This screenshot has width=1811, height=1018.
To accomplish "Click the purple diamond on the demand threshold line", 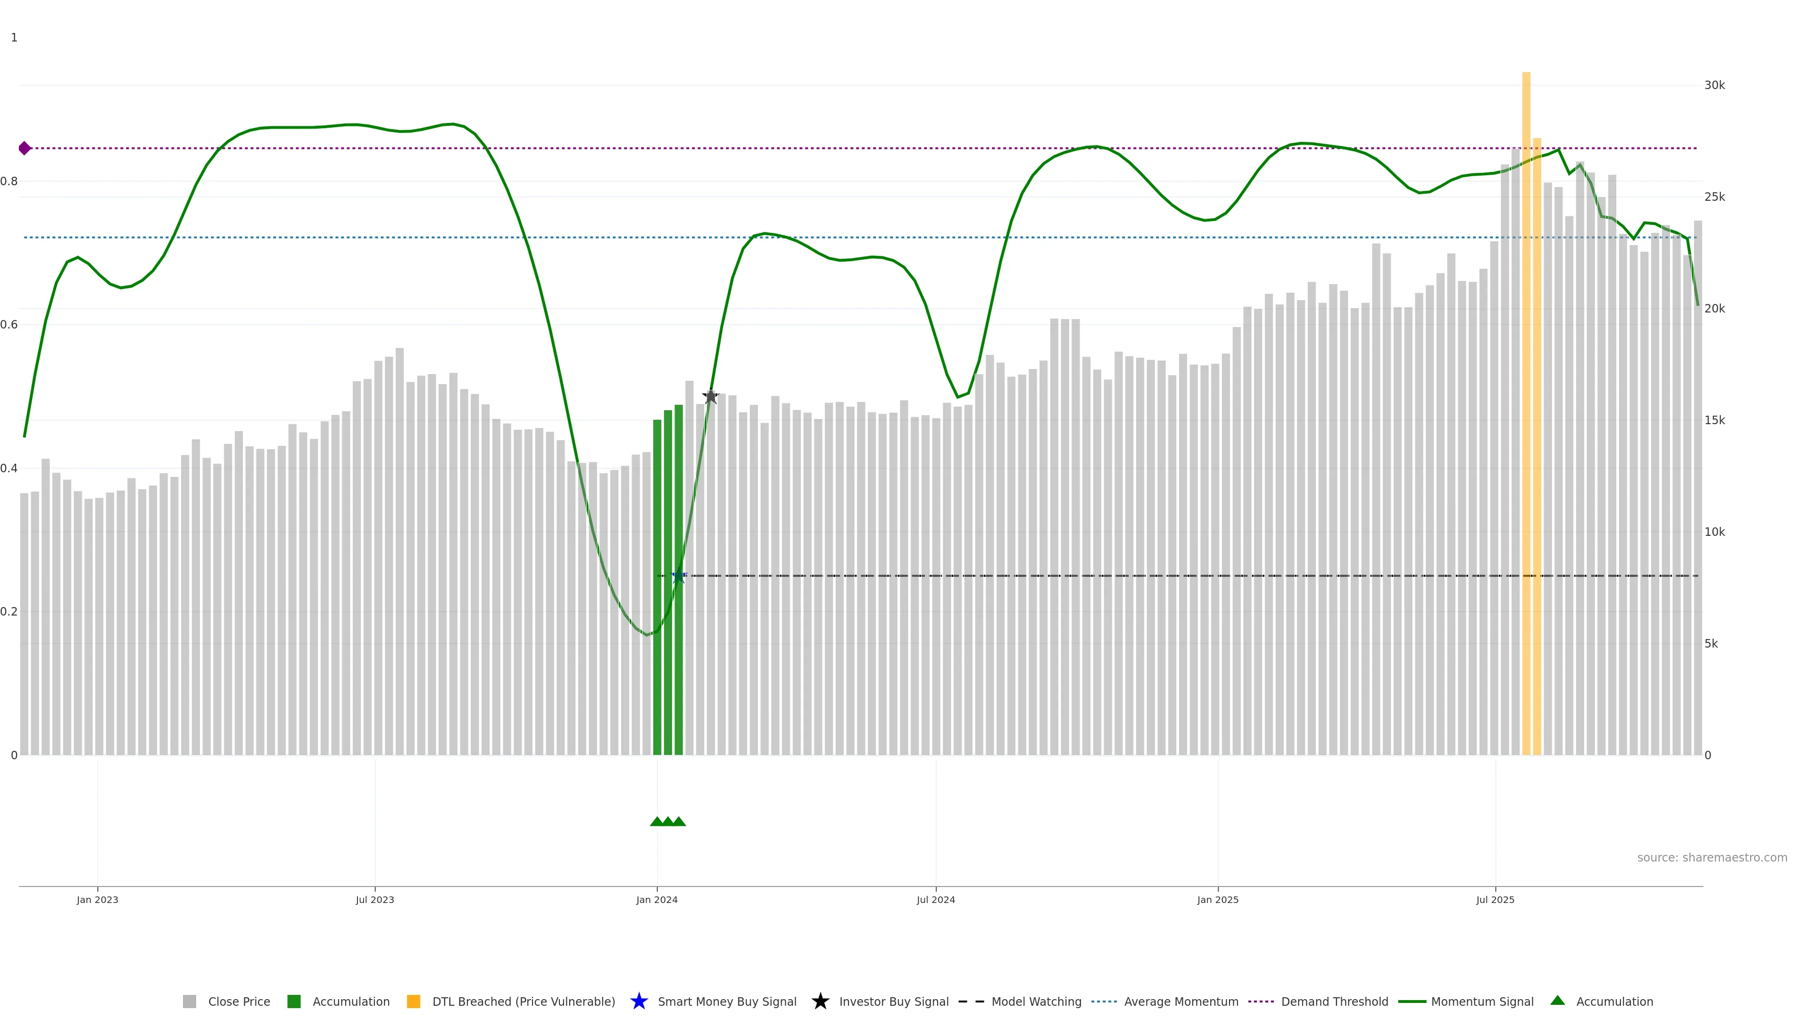I will [25, 148].
